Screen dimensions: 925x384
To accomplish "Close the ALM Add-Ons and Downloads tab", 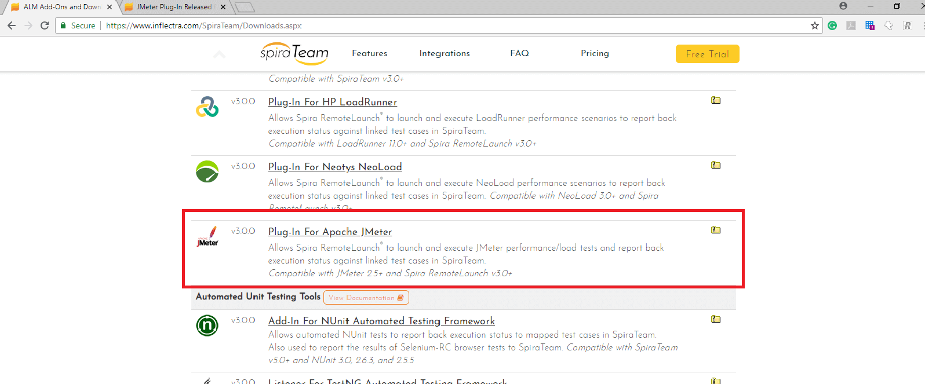I will 110,7.
